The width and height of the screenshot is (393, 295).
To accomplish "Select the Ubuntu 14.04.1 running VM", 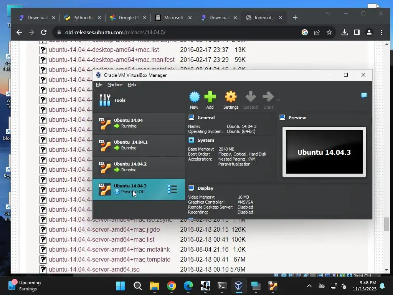I will 139,146.
